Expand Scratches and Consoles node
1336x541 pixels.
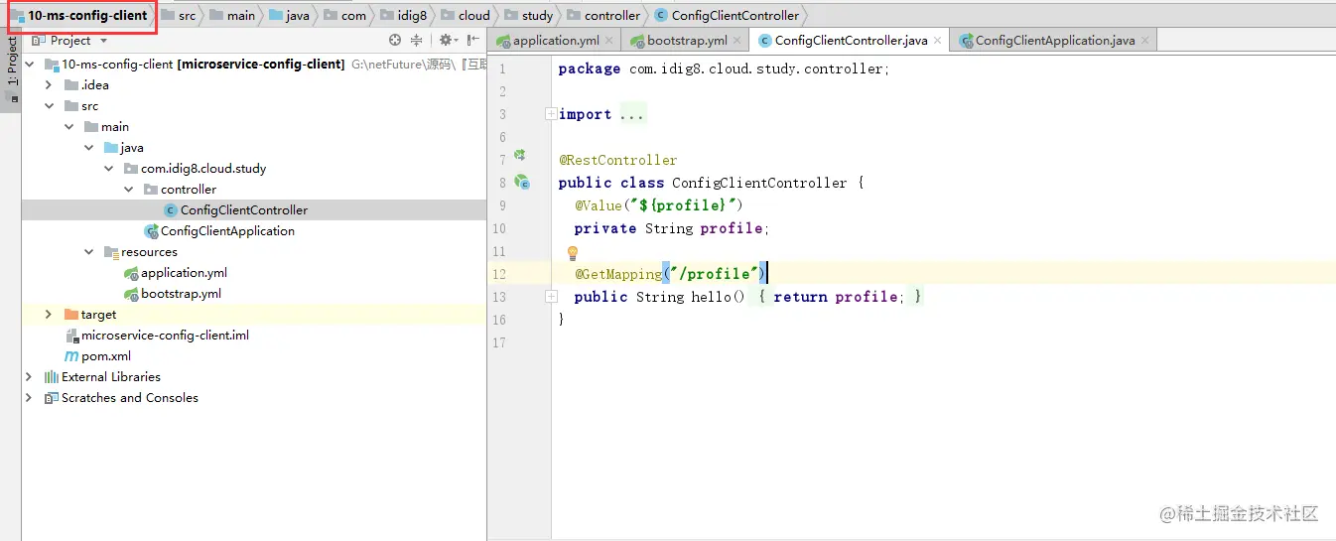(28, 398)
